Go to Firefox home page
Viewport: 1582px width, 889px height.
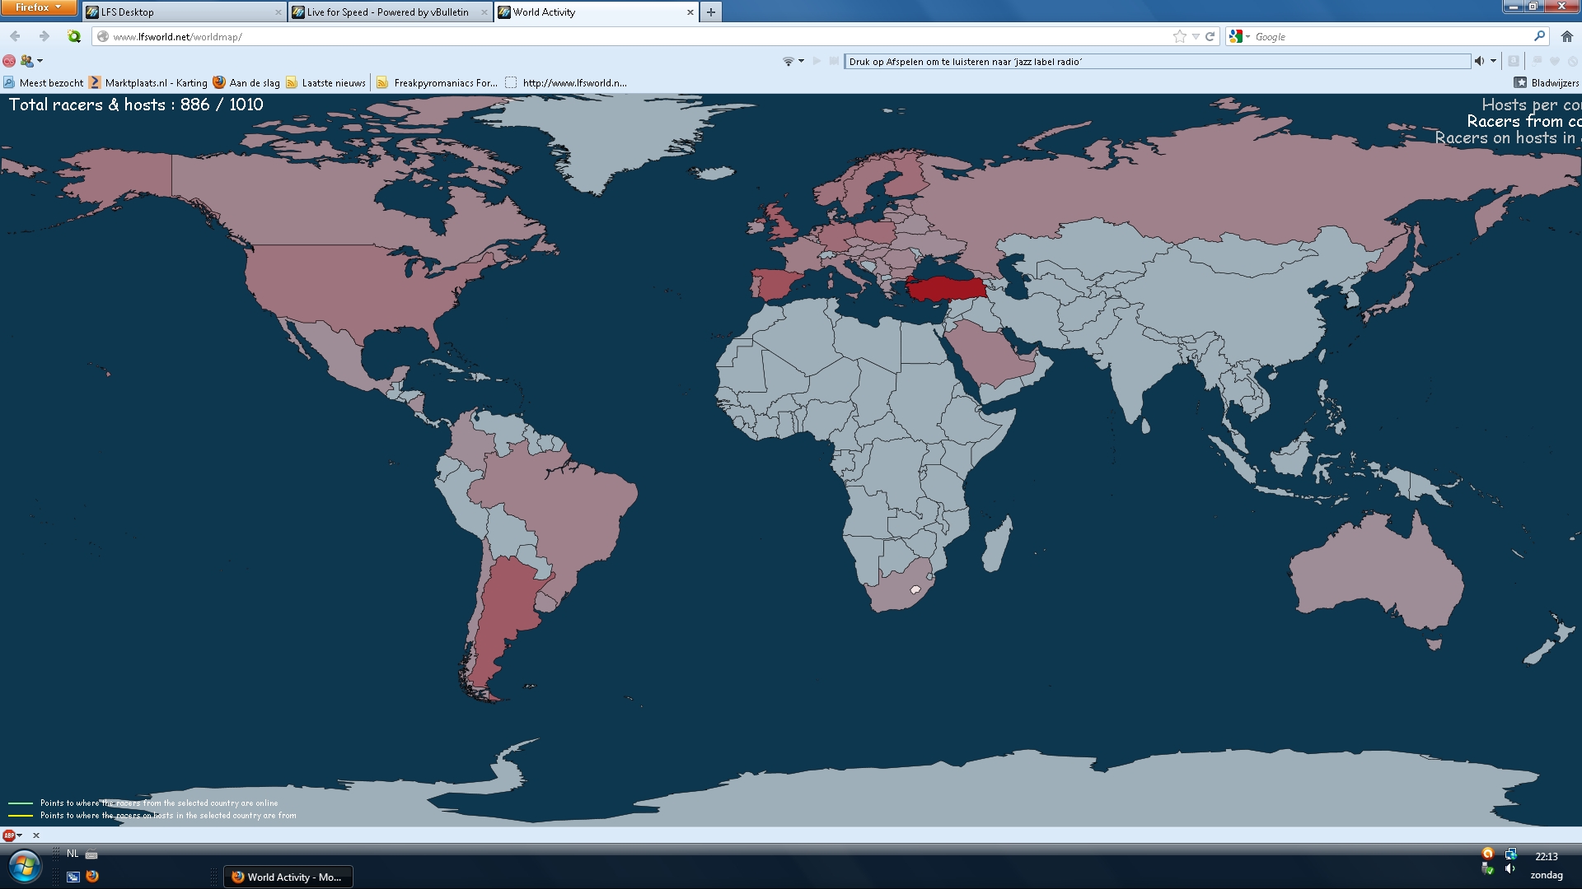pos(1566,36)
